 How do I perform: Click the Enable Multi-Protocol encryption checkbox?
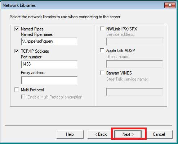23,97
